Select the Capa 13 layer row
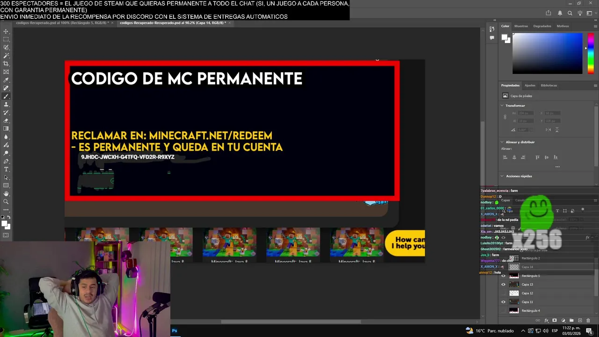 (548, 285)
